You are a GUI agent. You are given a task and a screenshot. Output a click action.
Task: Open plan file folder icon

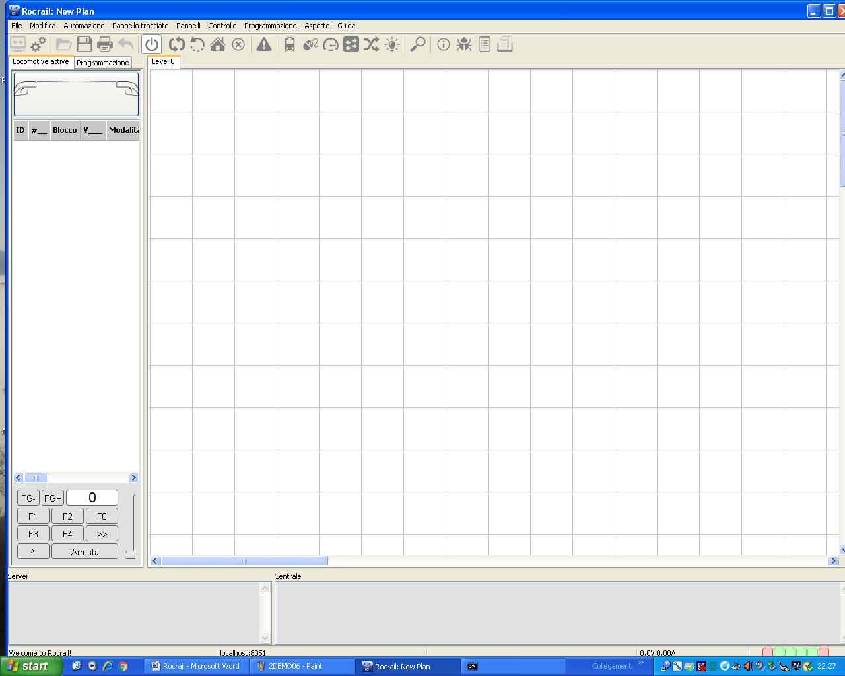63,45
